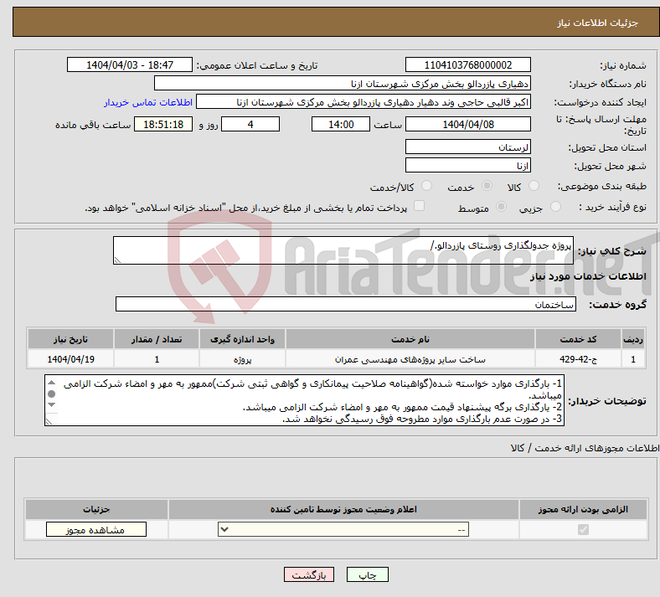Click the الزامی بودن ارائه مجوز header
The width and height of the screenshot is (660, 597).
click(583, 509)
